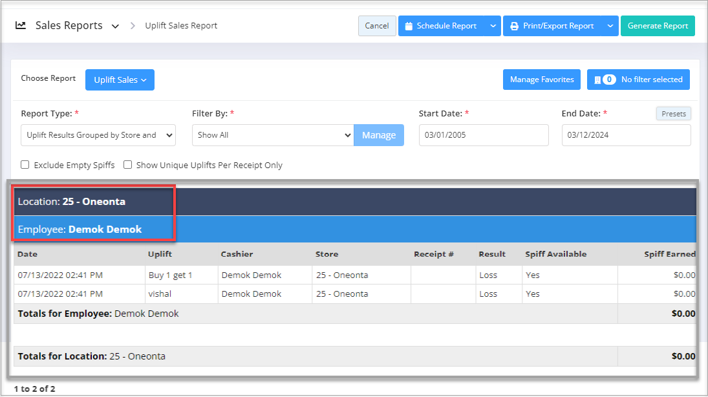Sort by the Cashier column header
The height and width of the screenshot is (397, 708).
pyautogui.click(x=237, y=254)
